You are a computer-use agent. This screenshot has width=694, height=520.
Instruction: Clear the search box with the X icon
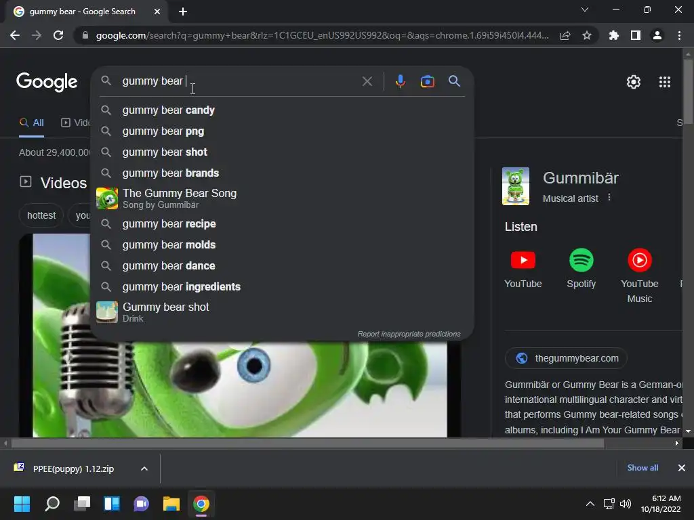367,81
